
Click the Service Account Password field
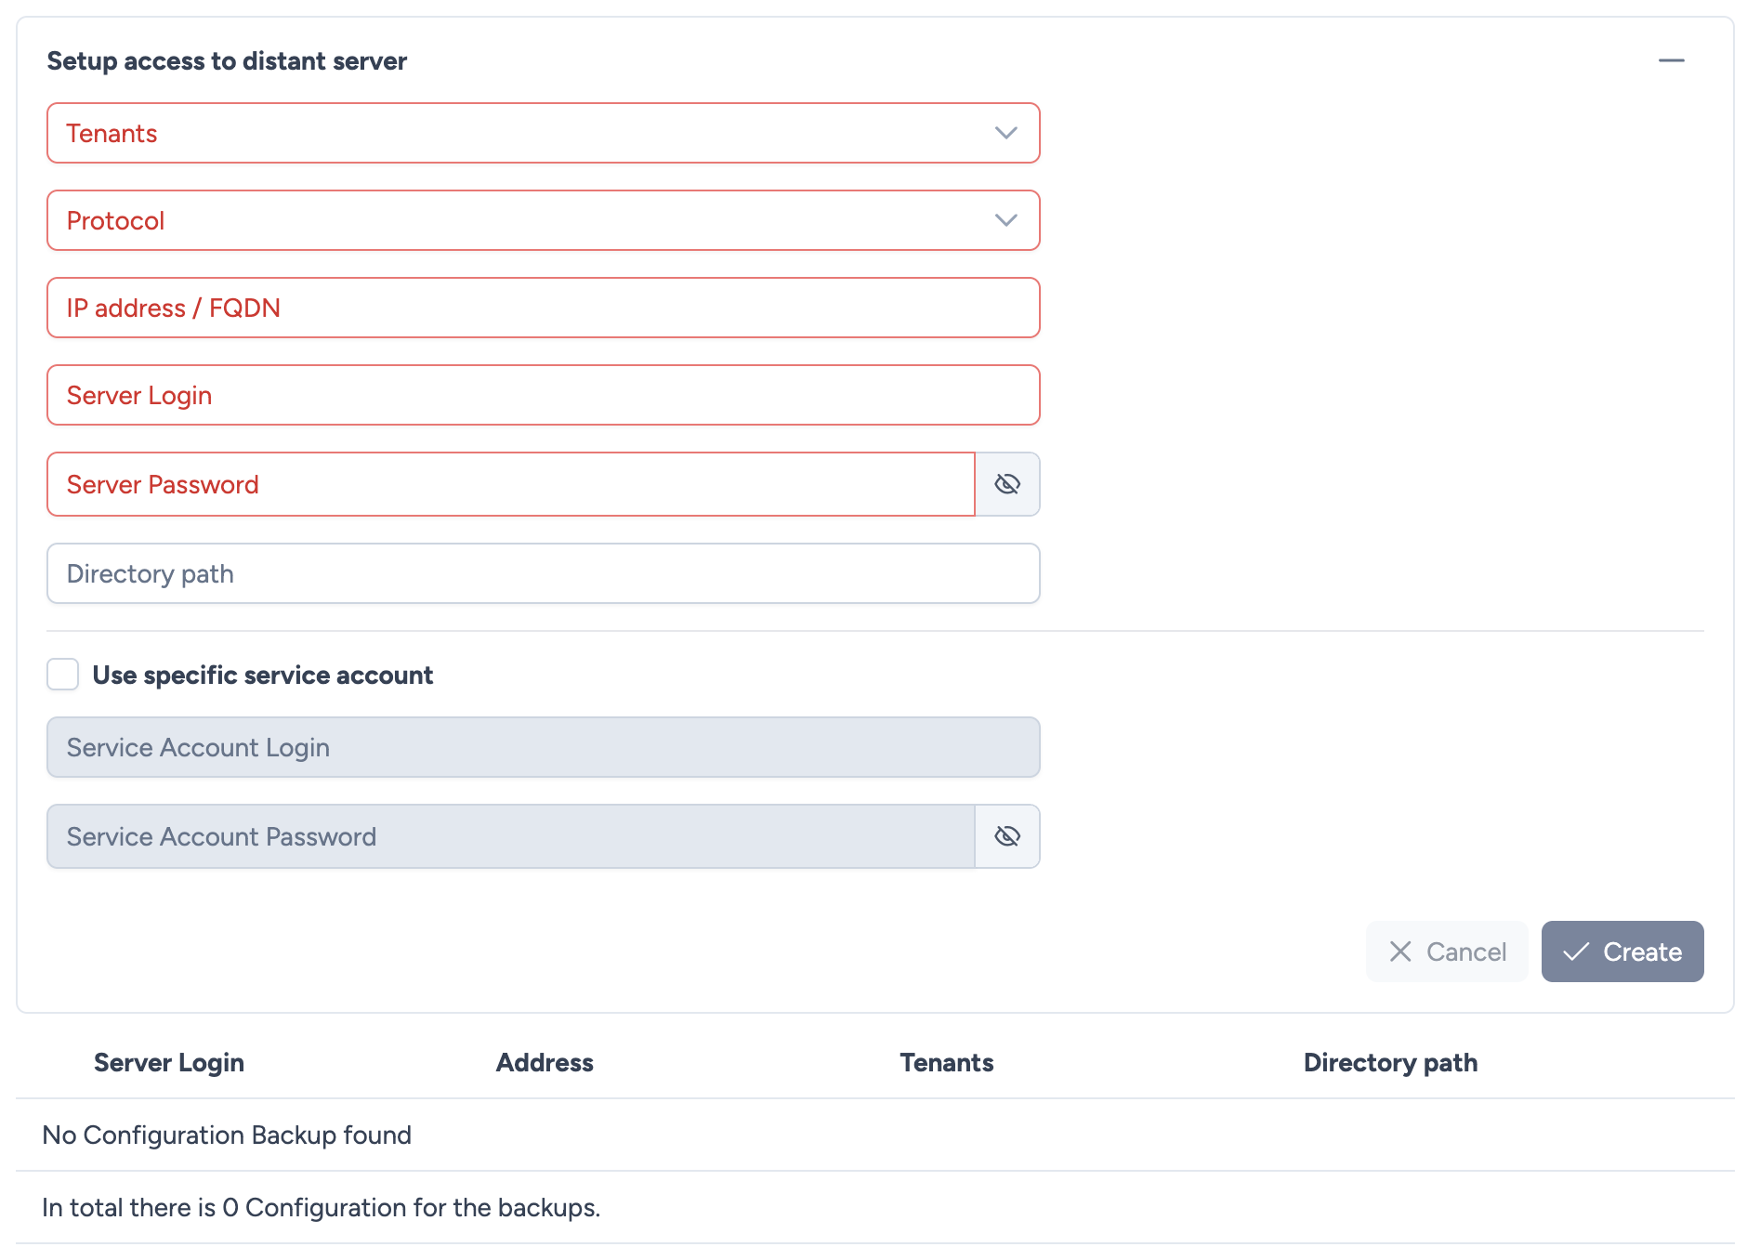tap(510, 836)
